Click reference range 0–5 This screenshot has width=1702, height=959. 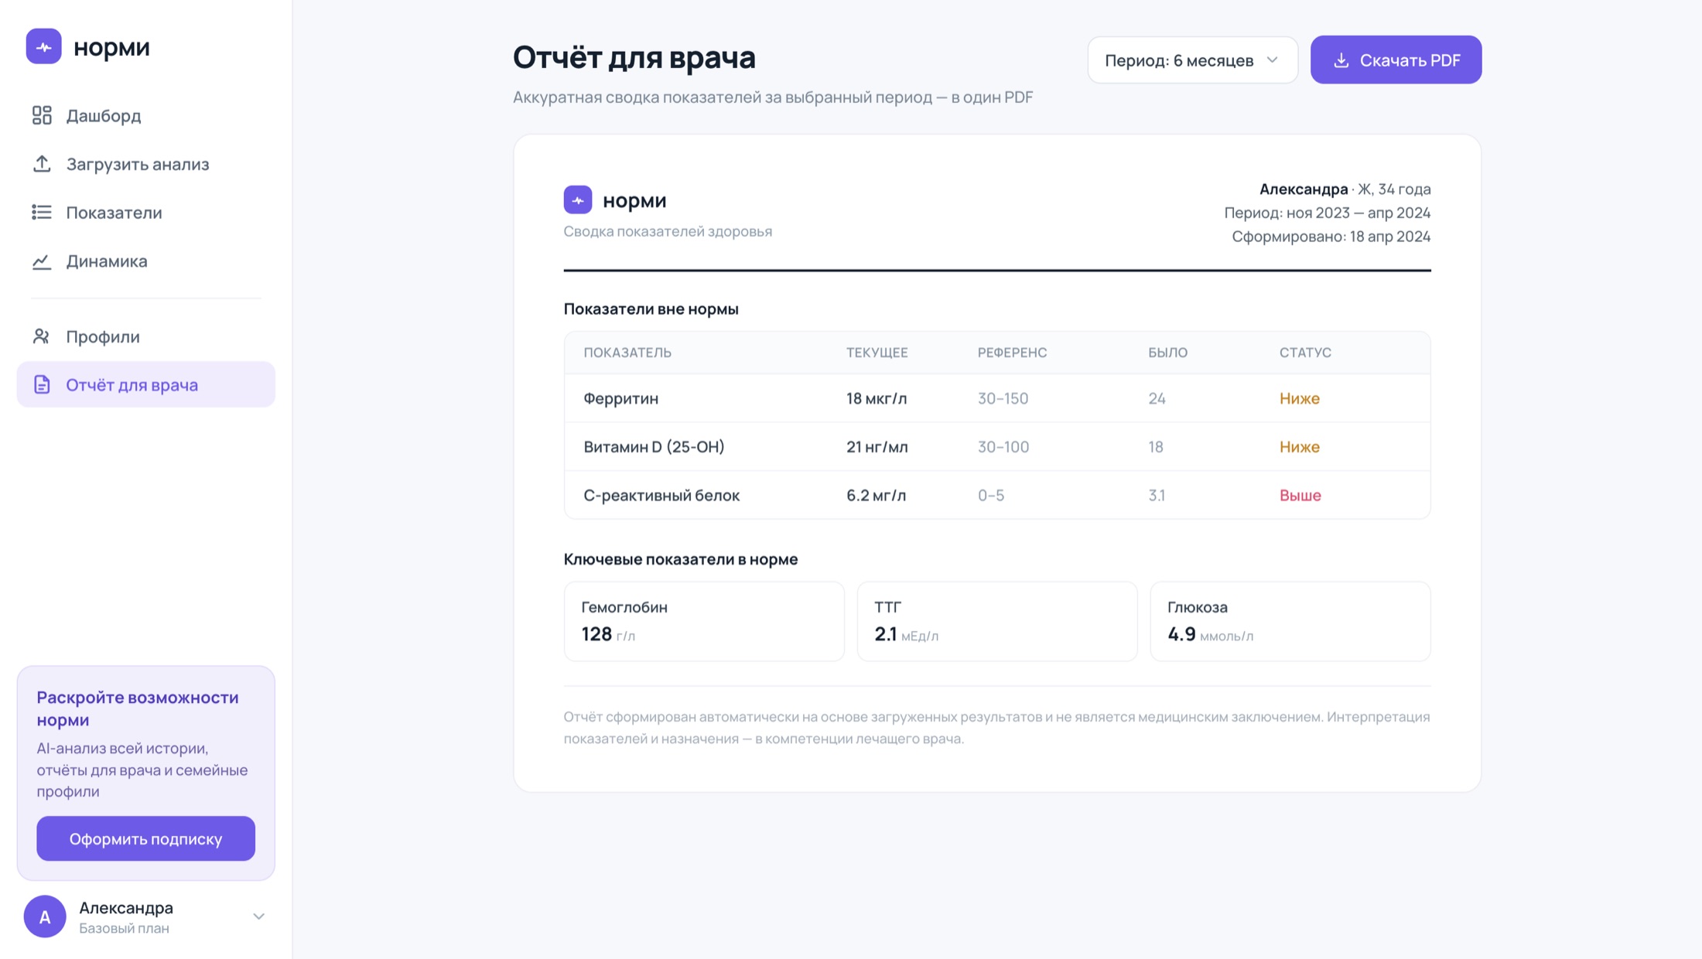coord(991,495)
